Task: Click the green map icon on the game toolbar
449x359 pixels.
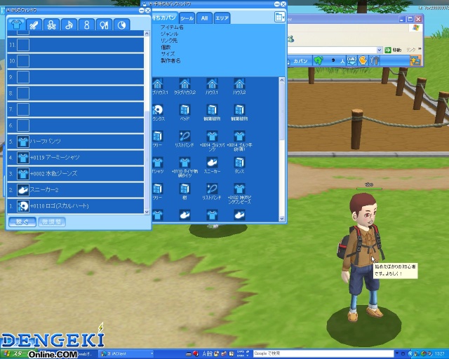Action: [x=319, y=61]
